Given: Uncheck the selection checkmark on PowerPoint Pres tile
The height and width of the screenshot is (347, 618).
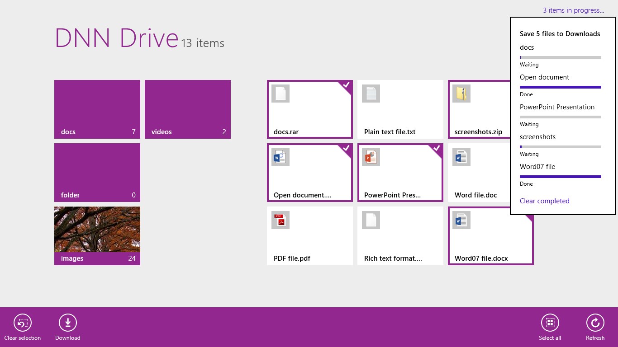Looking at the screenshot, I should point(437,148).
